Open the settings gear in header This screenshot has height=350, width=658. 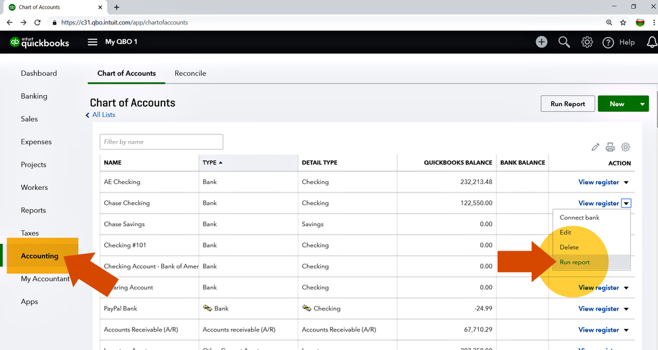(x=587, y=42)
